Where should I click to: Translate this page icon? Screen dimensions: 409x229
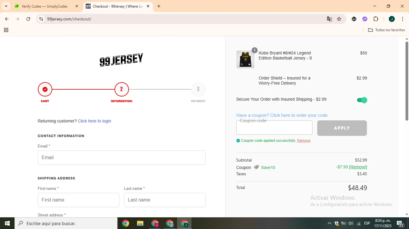[x=329, y=19]
